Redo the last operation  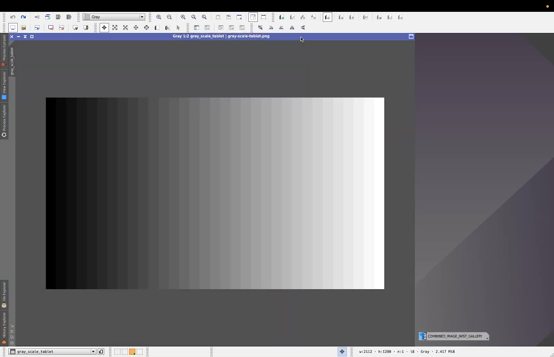point(23,17)
